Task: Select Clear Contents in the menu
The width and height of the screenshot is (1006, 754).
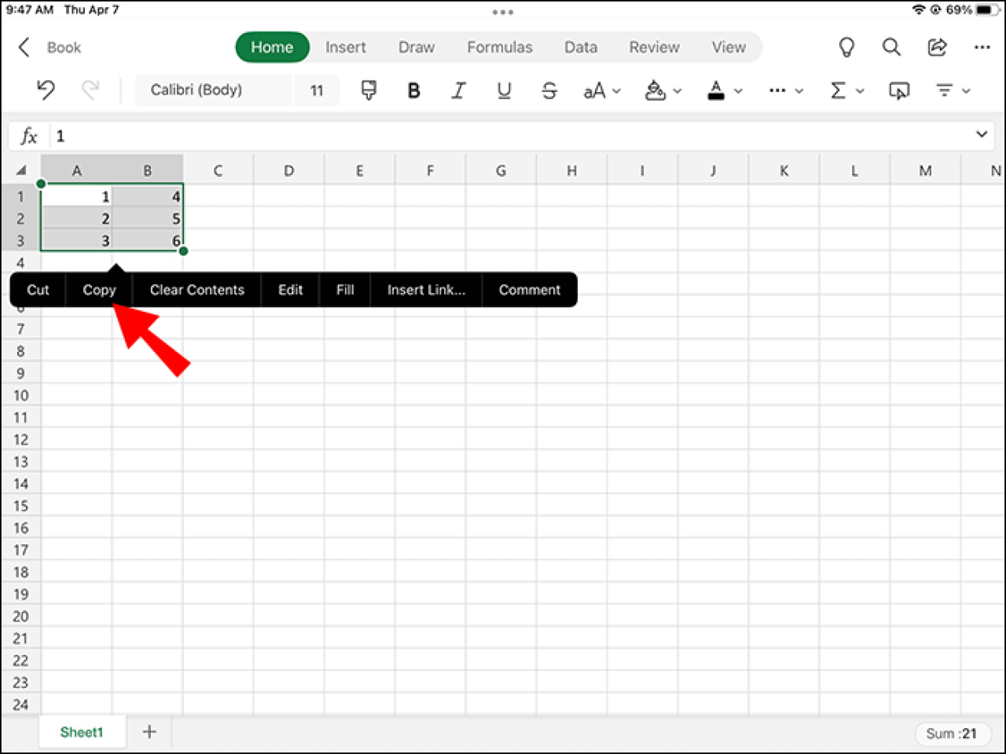Action: click(196, 290)
